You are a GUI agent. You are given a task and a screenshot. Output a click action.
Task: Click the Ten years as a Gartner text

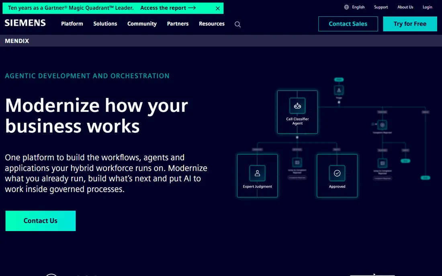[71, 8]
